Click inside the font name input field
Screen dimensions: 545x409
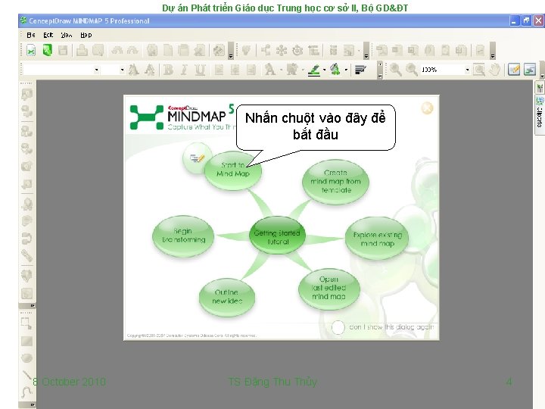point(58,70)
